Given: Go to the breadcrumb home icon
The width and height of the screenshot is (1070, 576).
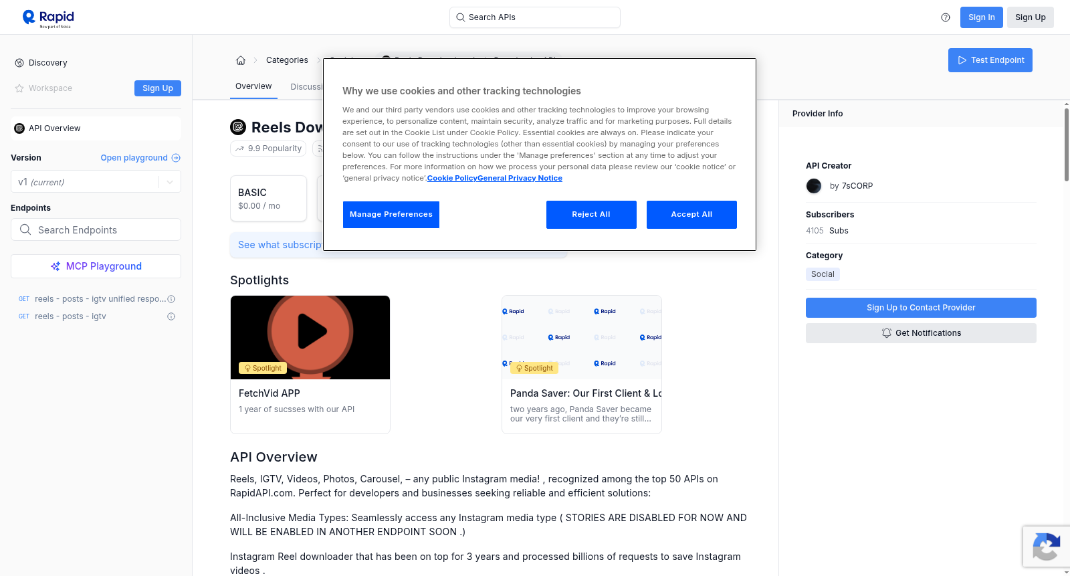Looking at the screenshot, I should (241, 60).
